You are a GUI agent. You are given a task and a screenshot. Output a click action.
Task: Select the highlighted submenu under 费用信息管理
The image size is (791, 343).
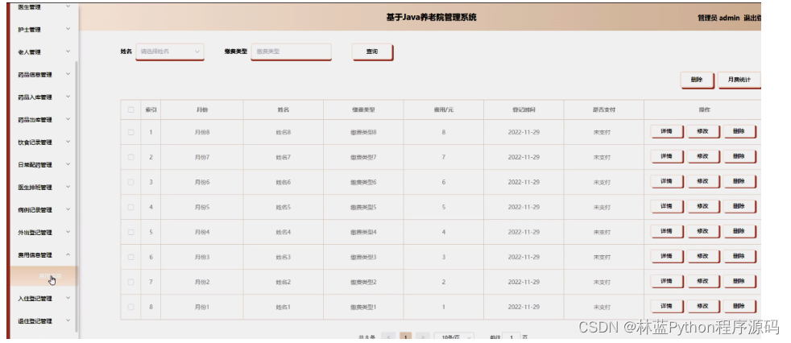click(44, 276)
